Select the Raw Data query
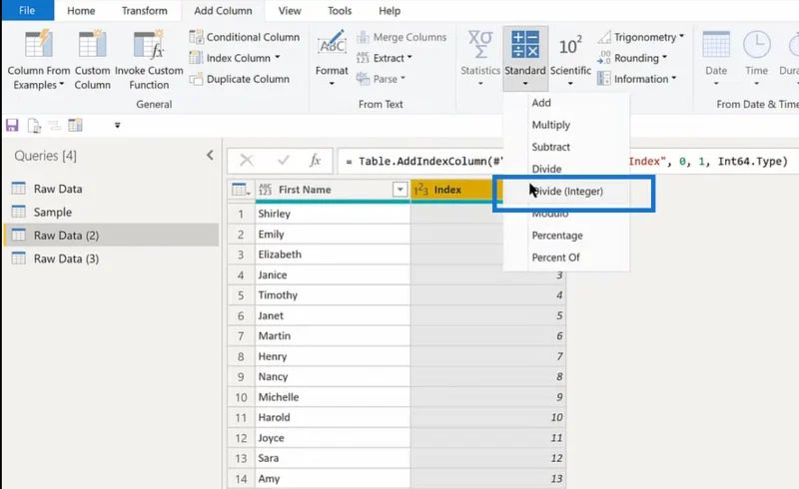 111,189
